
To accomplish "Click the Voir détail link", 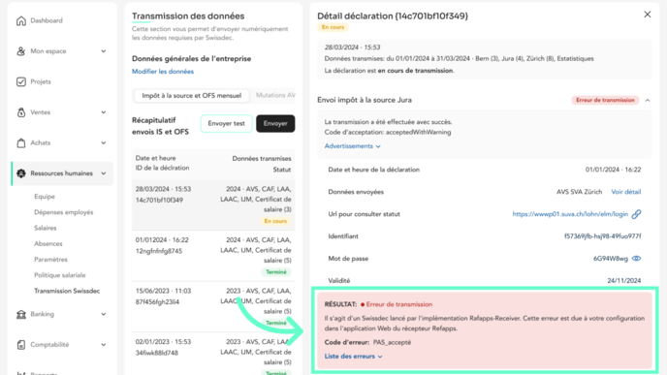I will coord(625,192).
